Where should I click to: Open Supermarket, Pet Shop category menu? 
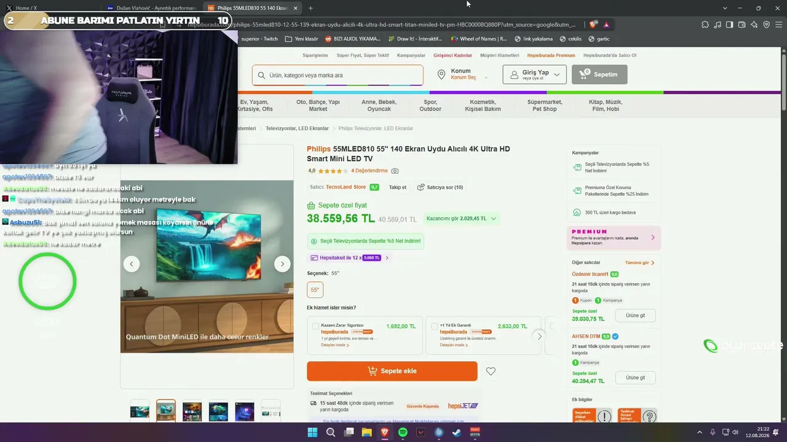[x=545, y=106]
